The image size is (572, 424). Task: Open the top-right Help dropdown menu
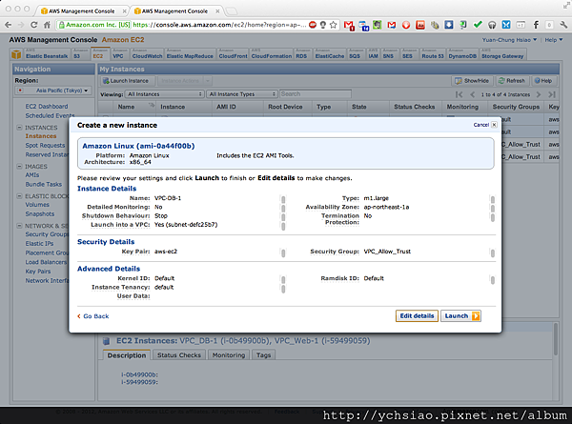click(x=554, y=40)
